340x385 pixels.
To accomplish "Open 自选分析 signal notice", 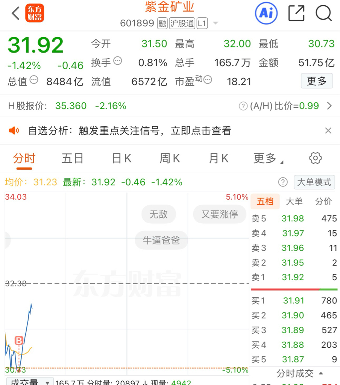I will (x=129, y=130).
